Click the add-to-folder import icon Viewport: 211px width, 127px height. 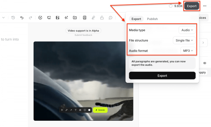tap(75, 17)
